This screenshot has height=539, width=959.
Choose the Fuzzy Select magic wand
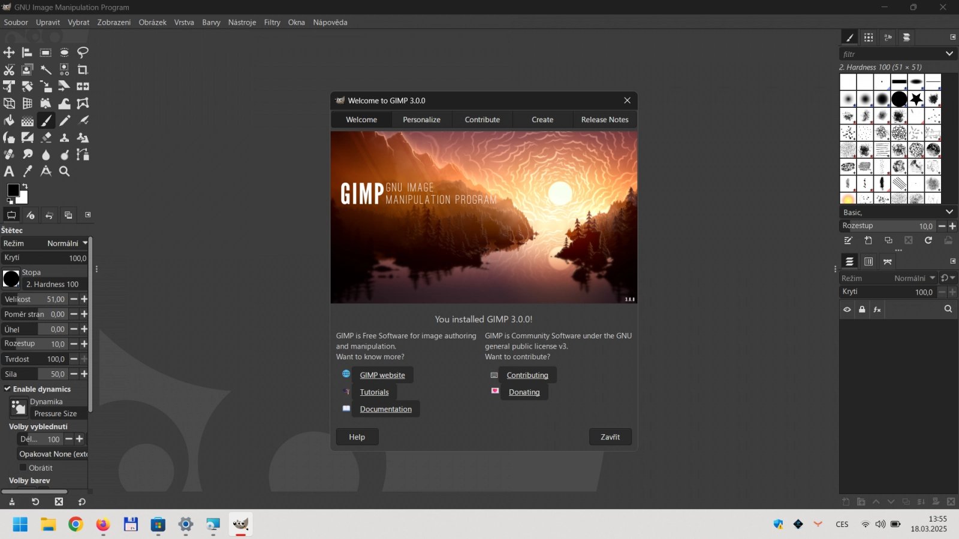coord(46,69)
